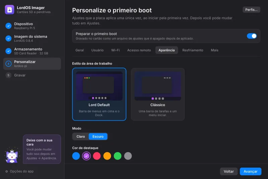Open the Acesso remoto tab
268x179 pixels.
click(139, 50)
